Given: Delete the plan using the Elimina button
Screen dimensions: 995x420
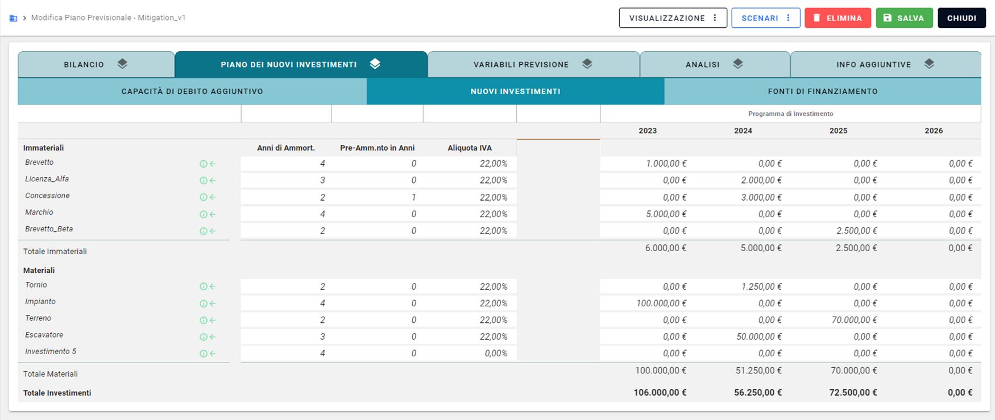Looking at the screenshot, I should click(x=838, y=18).
